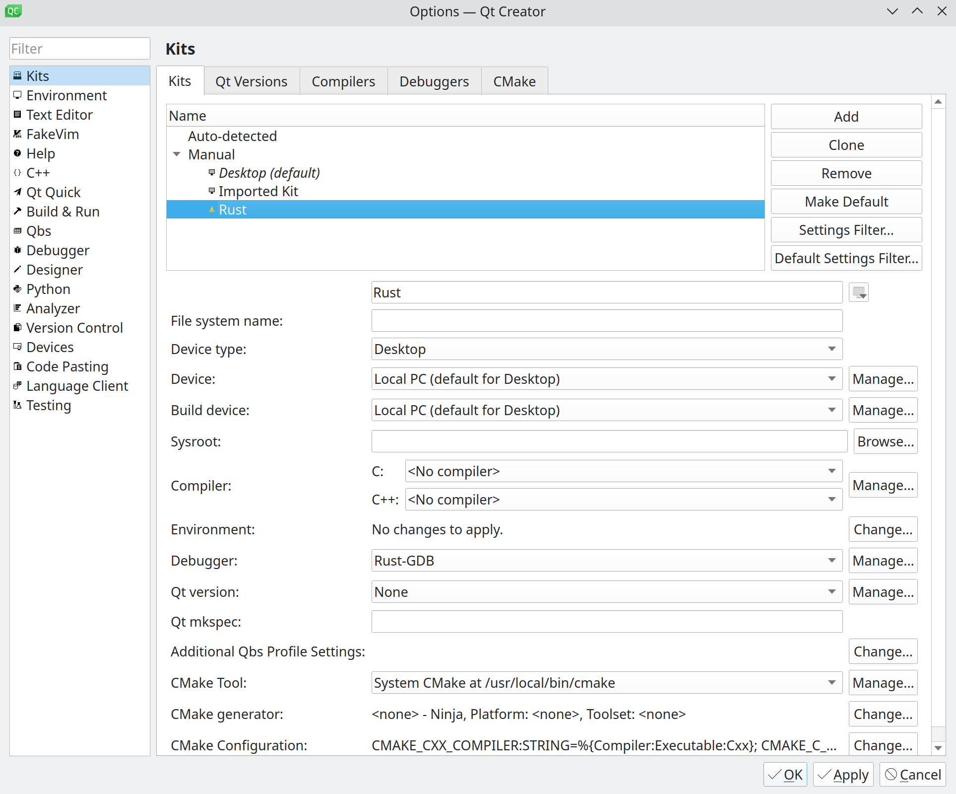Screen dimensions: 956x794
Task: Select the Designer pencil icon
Action: pyautogui.click(x=17, y=270)
